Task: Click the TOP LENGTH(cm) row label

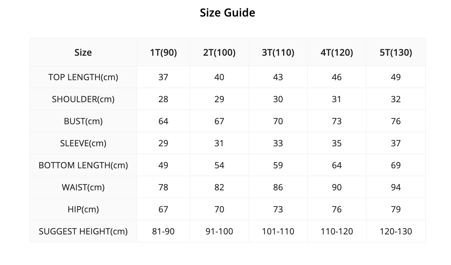Action: (83, 77)
